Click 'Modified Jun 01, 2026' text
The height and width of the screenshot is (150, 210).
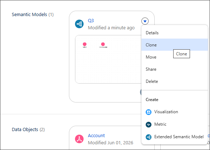coord(110,142)
